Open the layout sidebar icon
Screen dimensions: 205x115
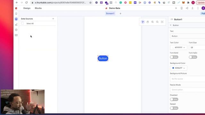pyautogui.click(x=16, y=35)
